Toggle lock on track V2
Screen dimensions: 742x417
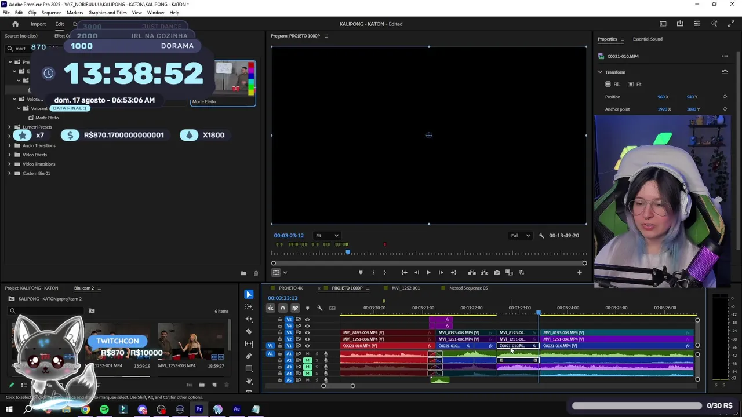point(279,339)
